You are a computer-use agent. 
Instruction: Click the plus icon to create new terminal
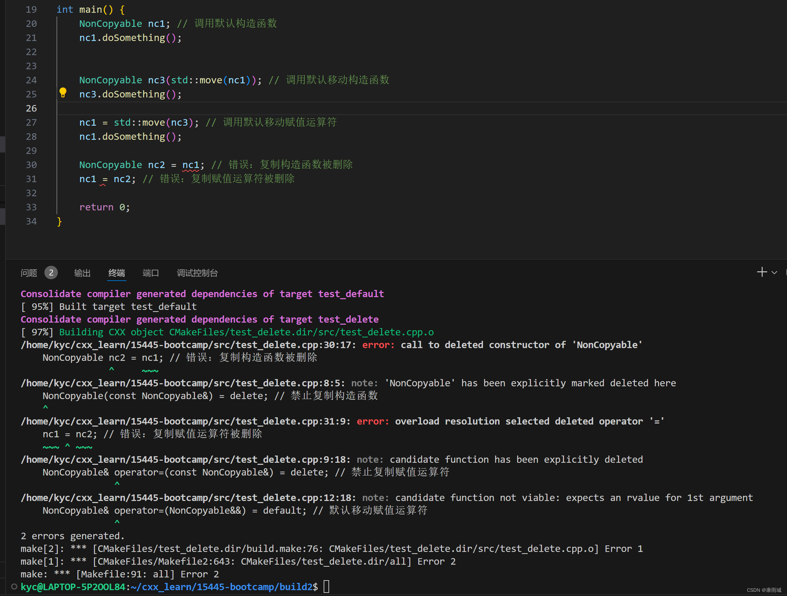(762, 272)
